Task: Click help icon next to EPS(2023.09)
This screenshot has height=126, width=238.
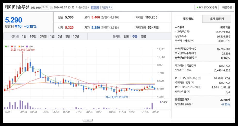Action: click(x=199, y=78)
